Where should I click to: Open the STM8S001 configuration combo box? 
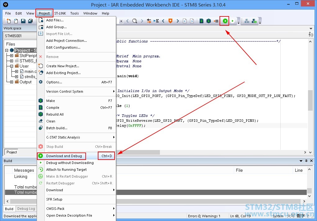(x=20, y=36)
